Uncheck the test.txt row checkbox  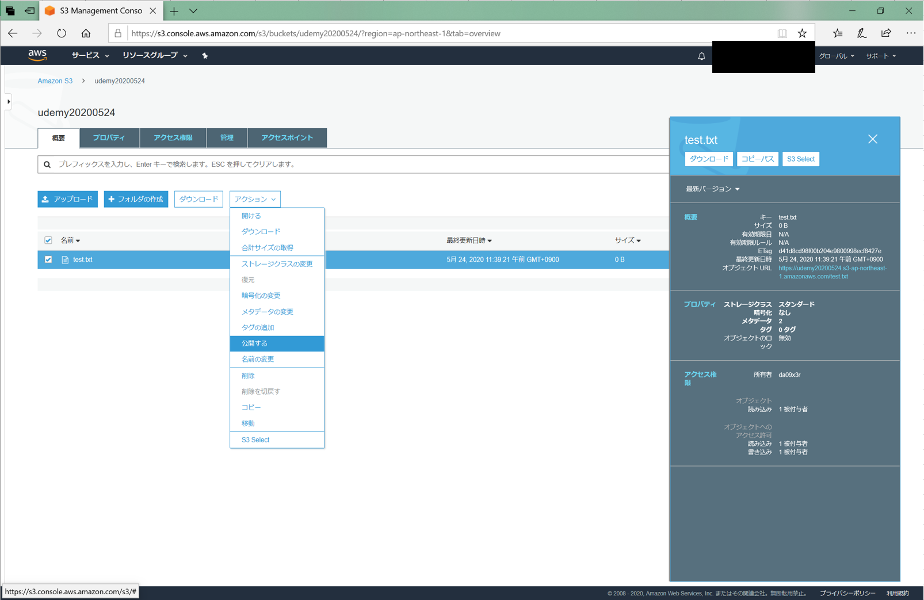(48, 259)
